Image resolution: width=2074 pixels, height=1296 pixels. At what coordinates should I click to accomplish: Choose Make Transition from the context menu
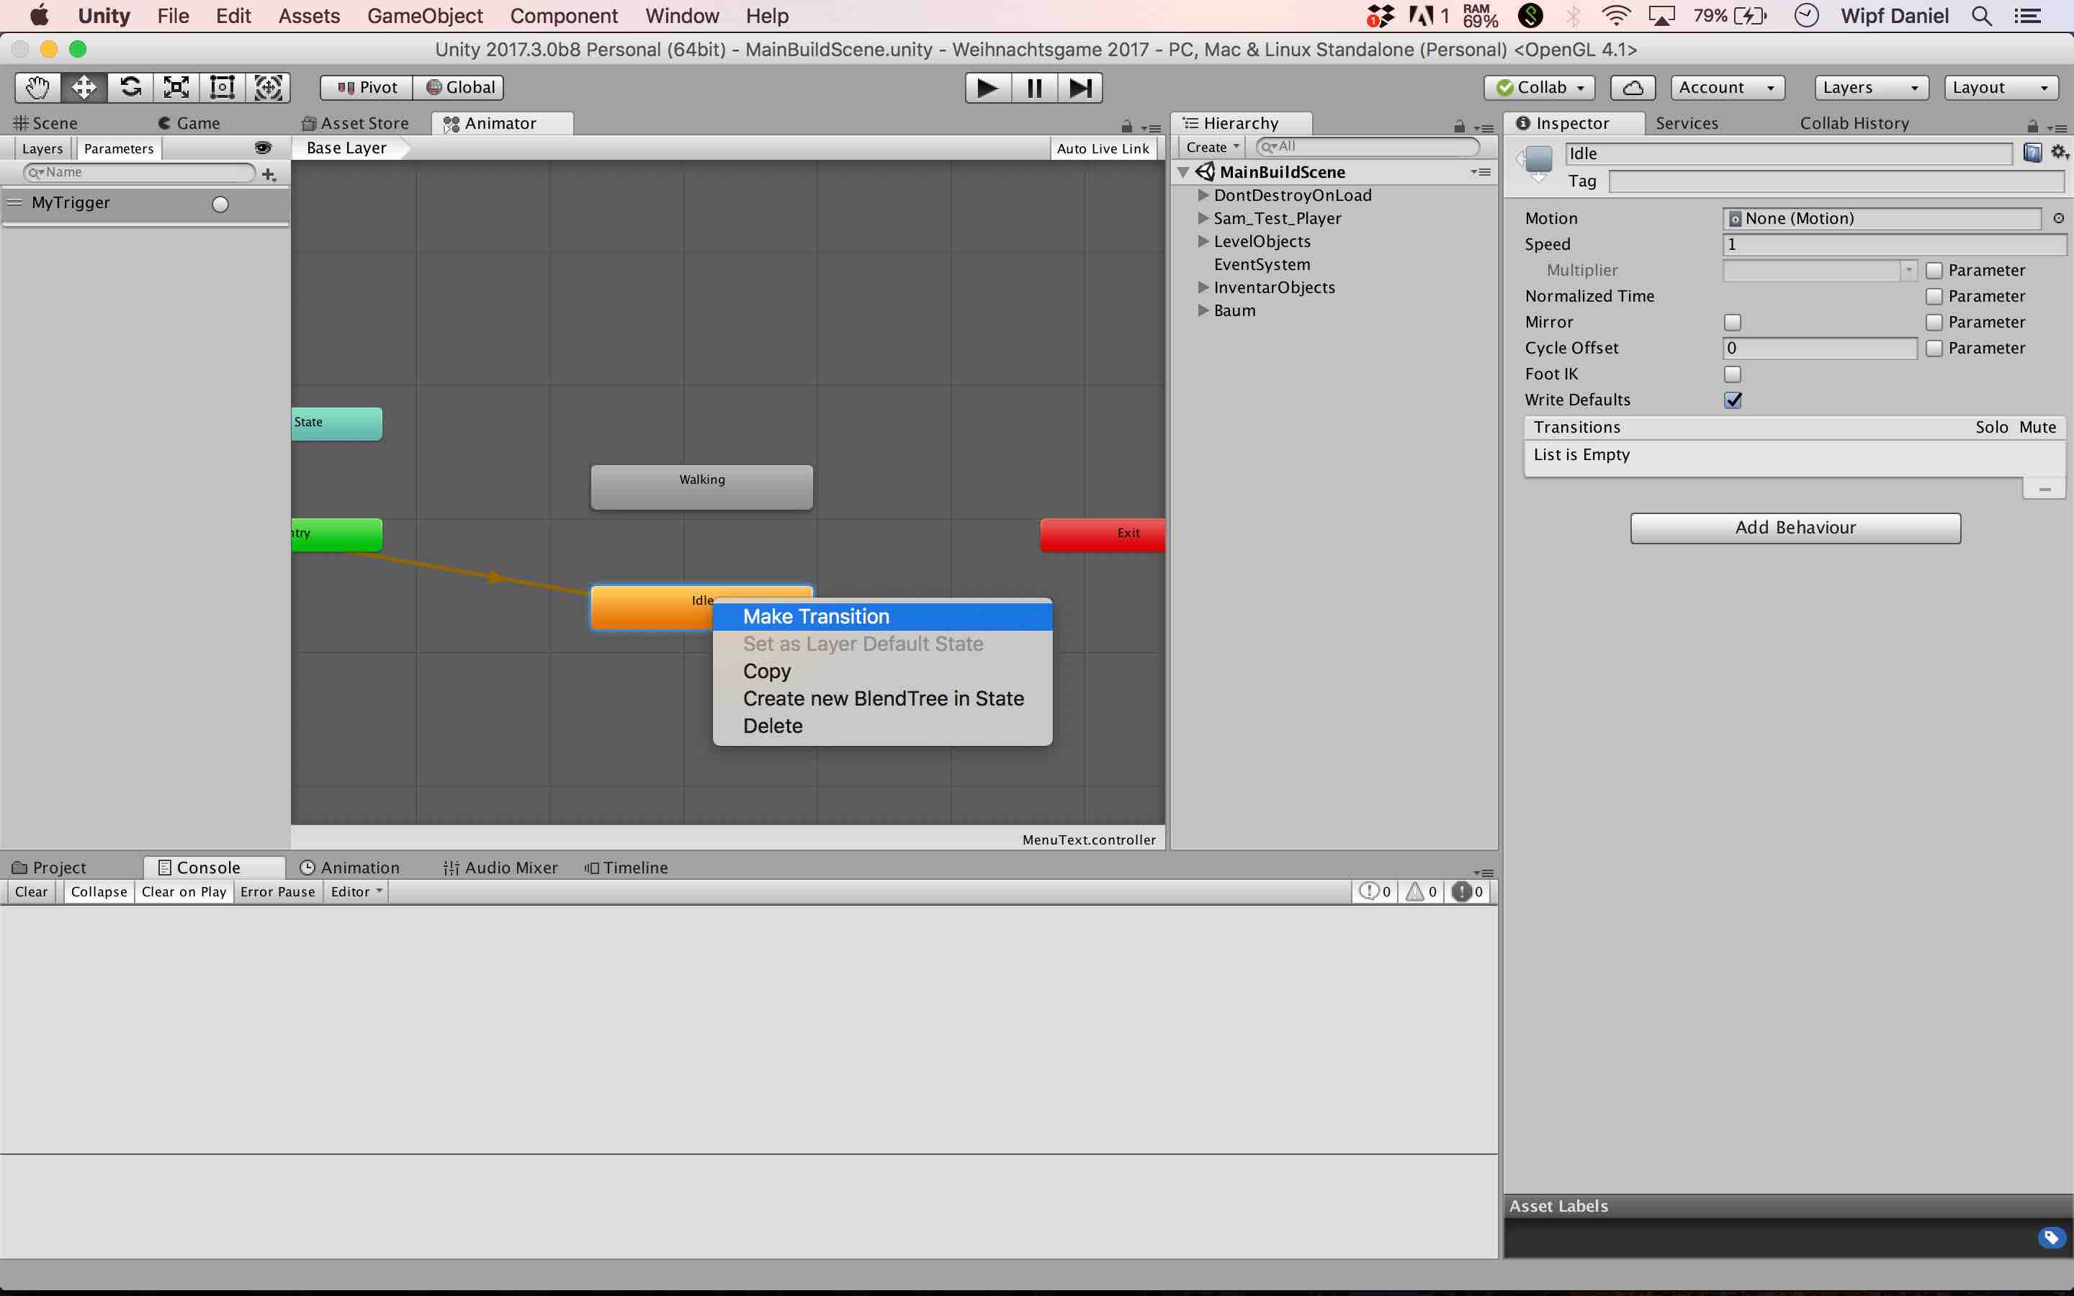tap(815, 616)
